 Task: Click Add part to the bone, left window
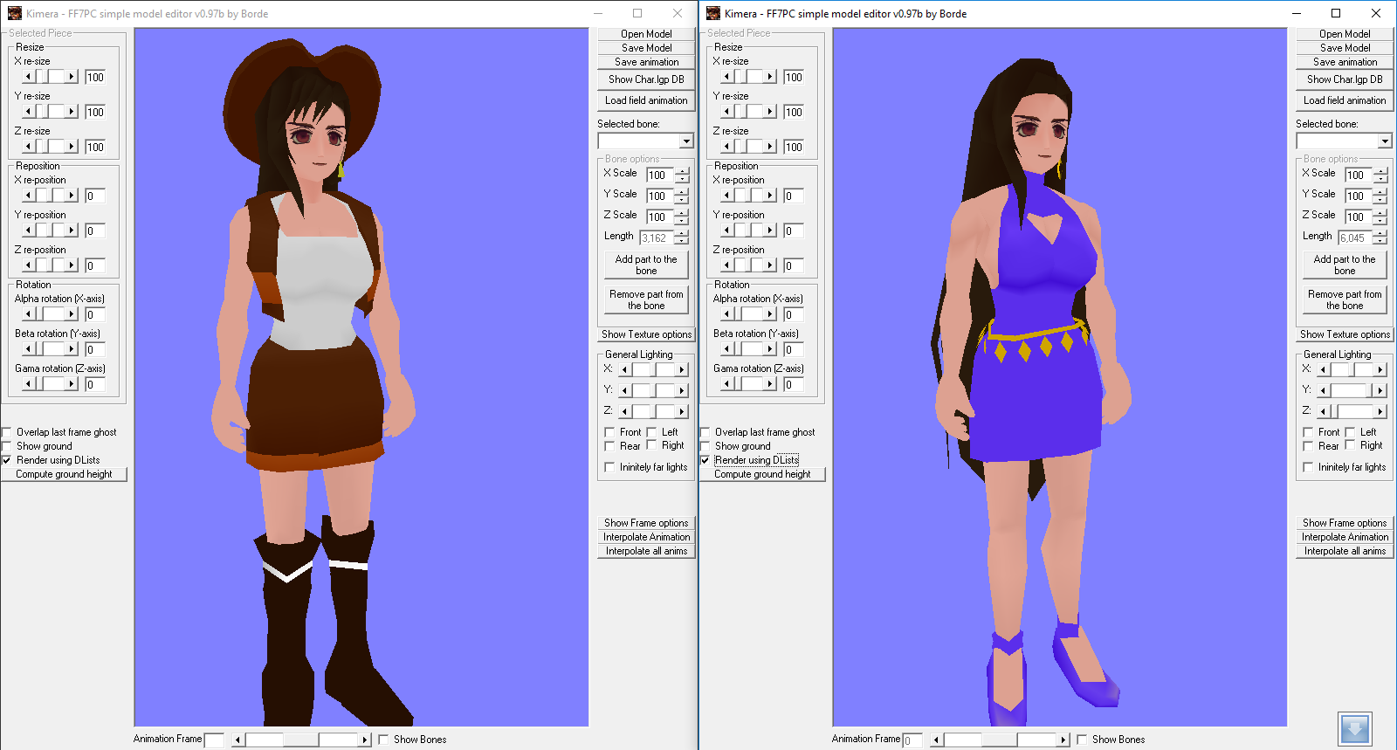tap(646, 265)
